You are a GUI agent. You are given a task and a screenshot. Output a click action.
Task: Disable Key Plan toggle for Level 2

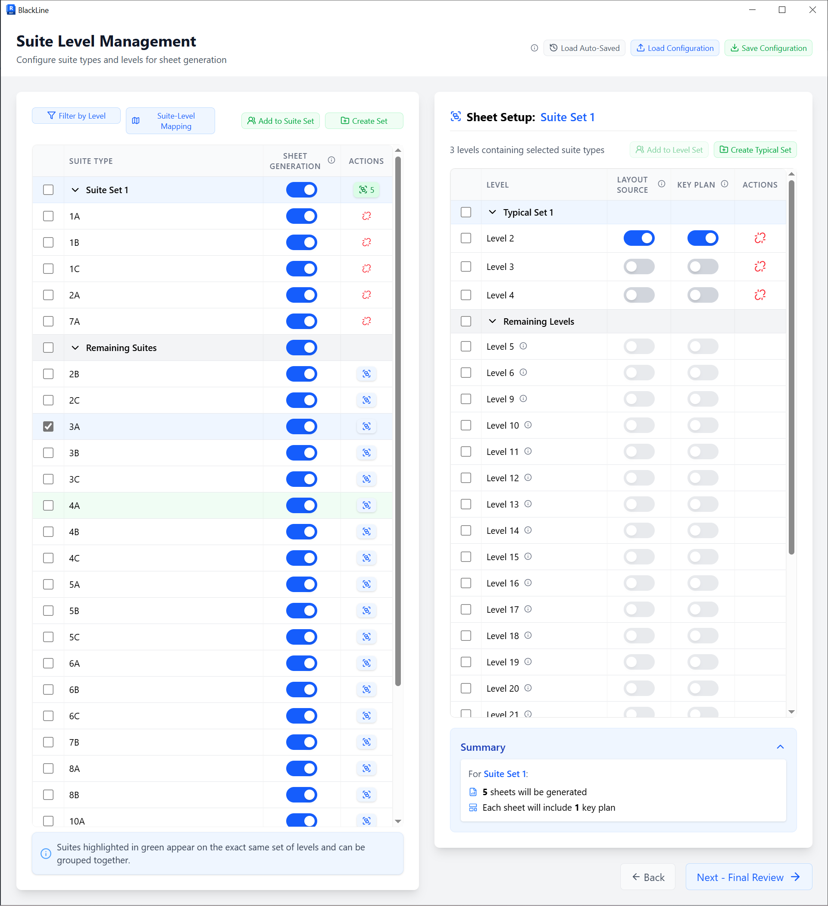pos(702,238)
